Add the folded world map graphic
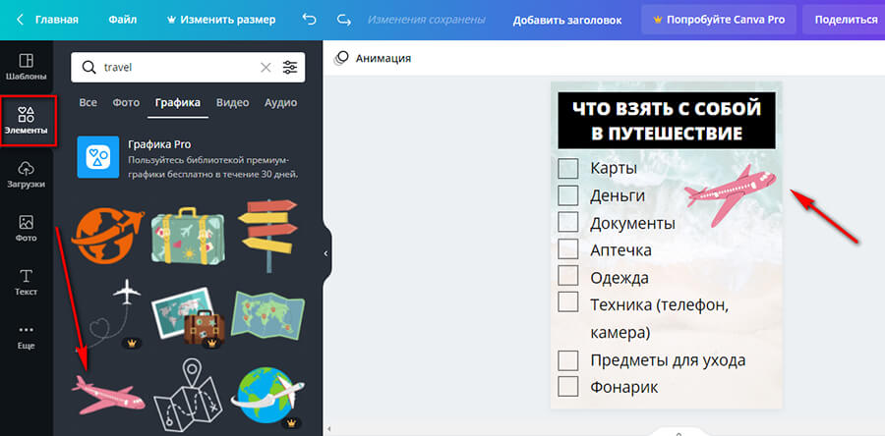Image resolution: width=885 pixels, height=436 pixels. tap(267, 314)
